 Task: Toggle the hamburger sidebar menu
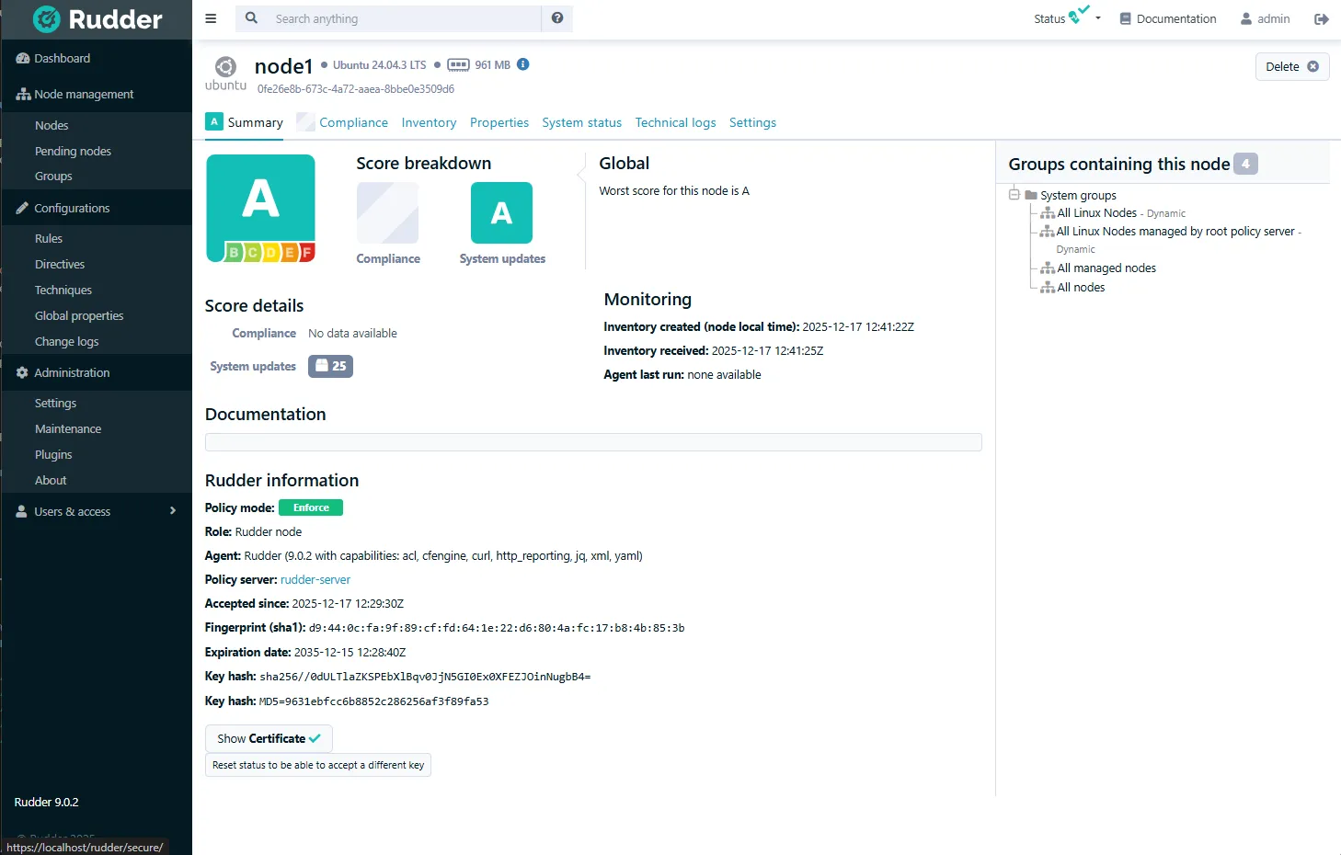tap(211, 18)
